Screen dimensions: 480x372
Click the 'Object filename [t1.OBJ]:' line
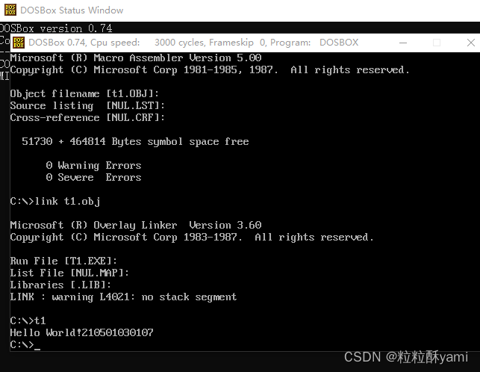[x=84, y=93]
